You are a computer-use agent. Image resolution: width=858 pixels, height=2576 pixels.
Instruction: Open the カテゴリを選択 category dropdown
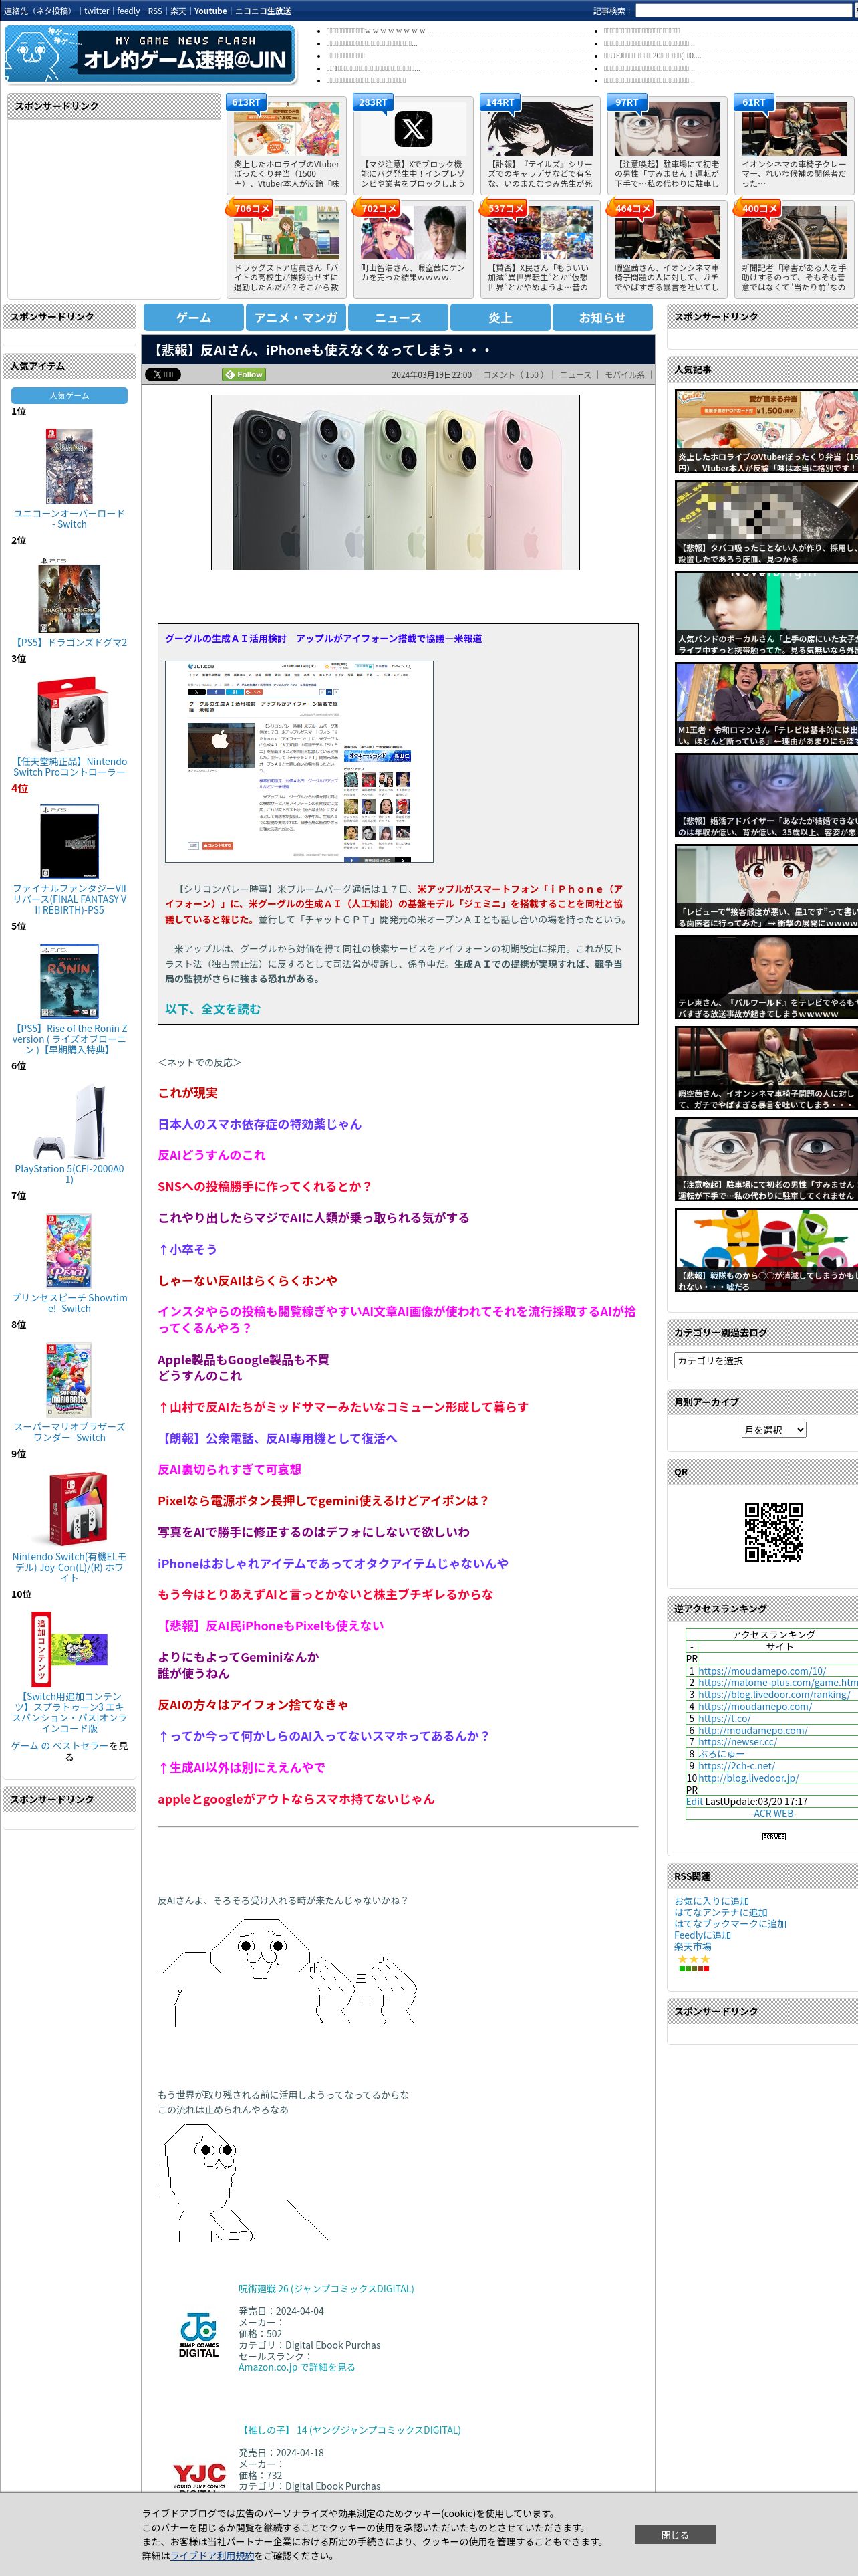[766, 1360]
